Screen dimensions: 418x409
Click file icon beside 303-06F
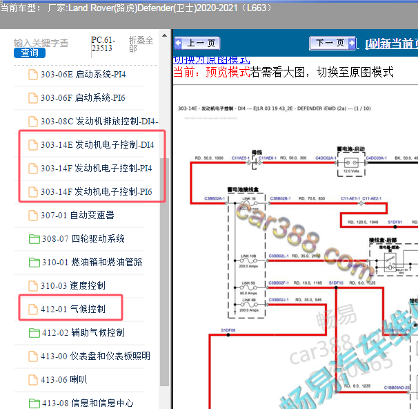coord(33,98)
